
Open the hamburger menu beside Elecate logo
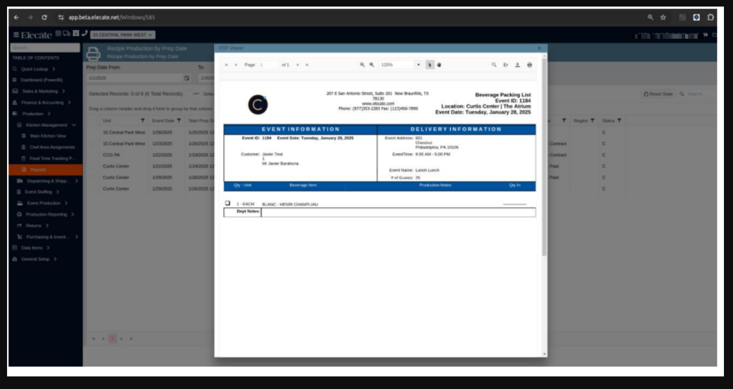16,35
